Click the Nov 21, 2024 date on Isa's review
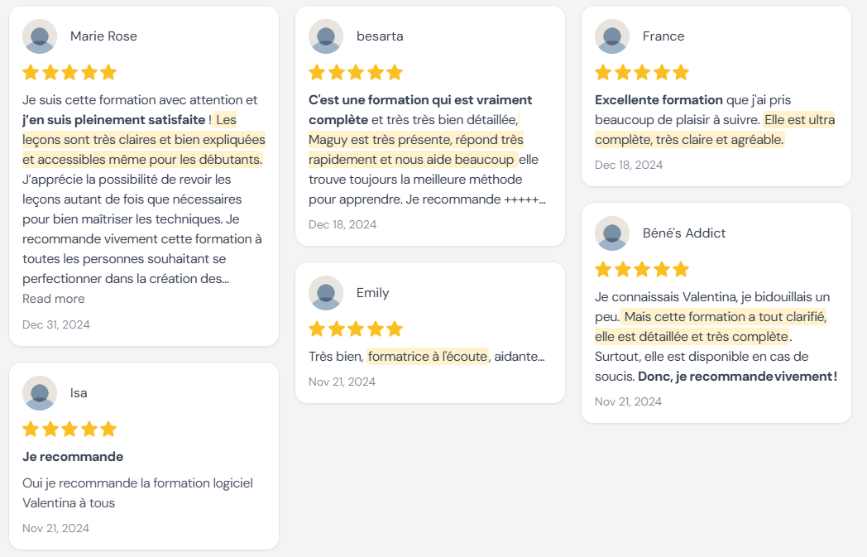 tap(56, 528)
